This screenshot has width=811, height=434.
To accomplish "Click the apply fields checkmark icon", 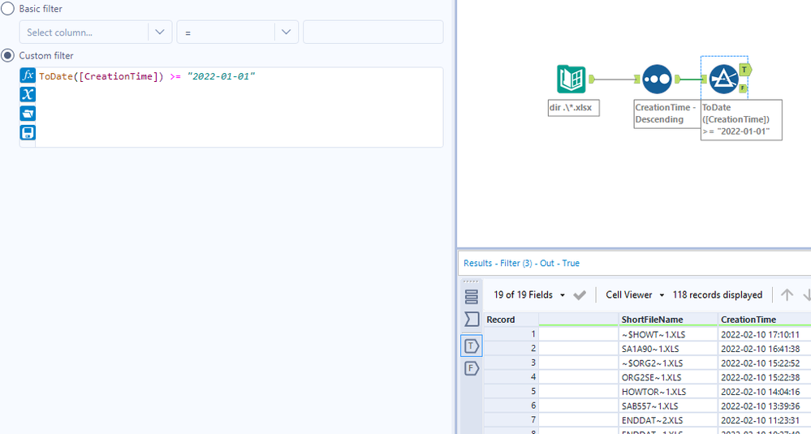I will pyautogui.click(x=580, y=295).
